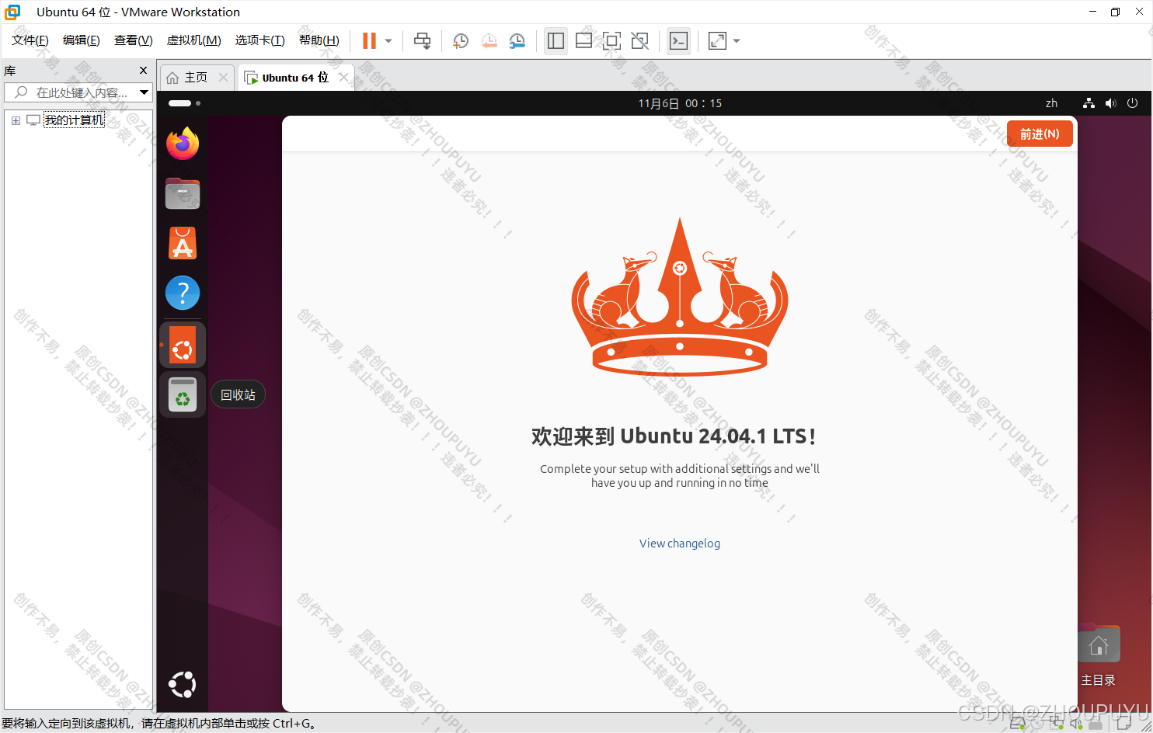Show applications via the Ubuntu logo button
The width and height of the screenshot is (1153, 733).
click(x=183, y=685)
